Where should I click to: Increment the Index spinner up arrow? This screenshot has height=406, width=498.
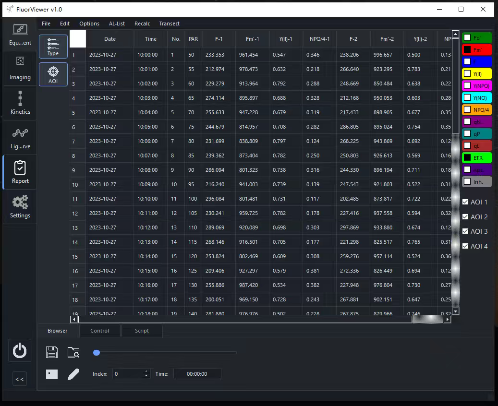pos(146,371)
